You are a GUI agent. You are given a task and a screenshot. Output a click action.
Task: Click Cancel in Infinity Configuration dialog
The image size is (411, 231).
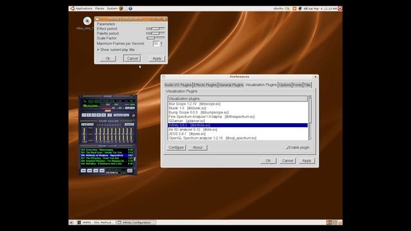click(x=132, y=58)
